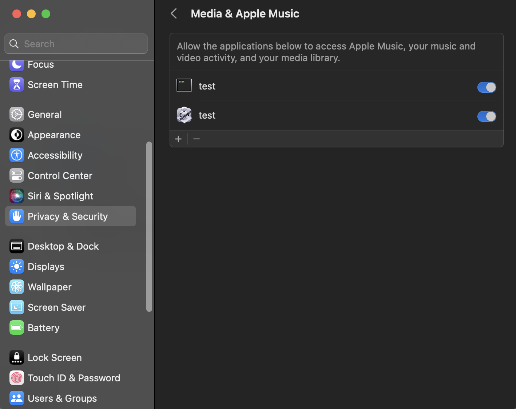
Task: Open the Battery icon in sidebar
Action: tap(17, 328)
